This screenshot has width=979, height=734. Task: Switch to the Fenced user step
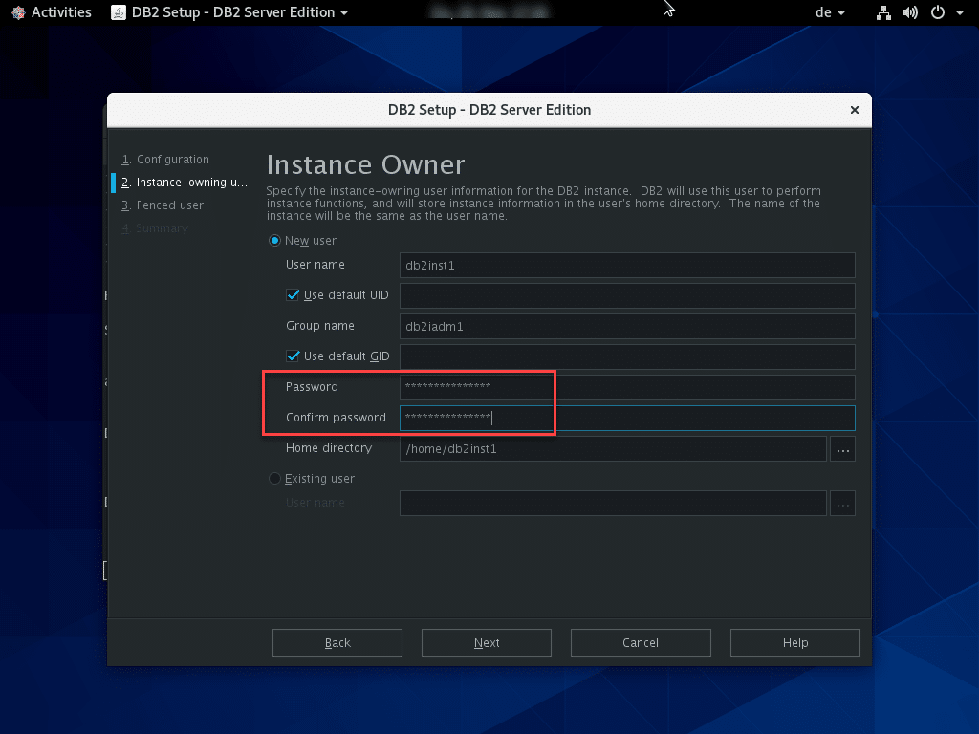[x=169, y=205]
